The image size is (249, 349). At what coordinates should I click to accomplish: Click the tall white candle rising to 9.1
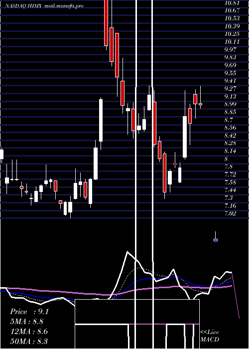tap(101, 121)
